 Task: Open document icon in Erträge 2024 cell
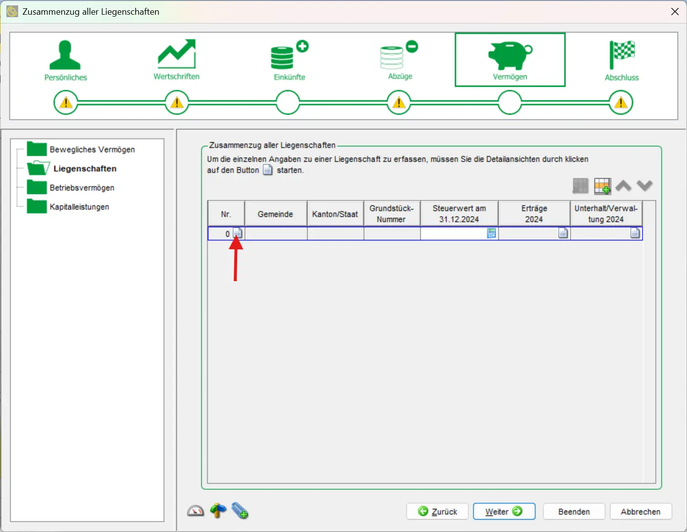563,234
